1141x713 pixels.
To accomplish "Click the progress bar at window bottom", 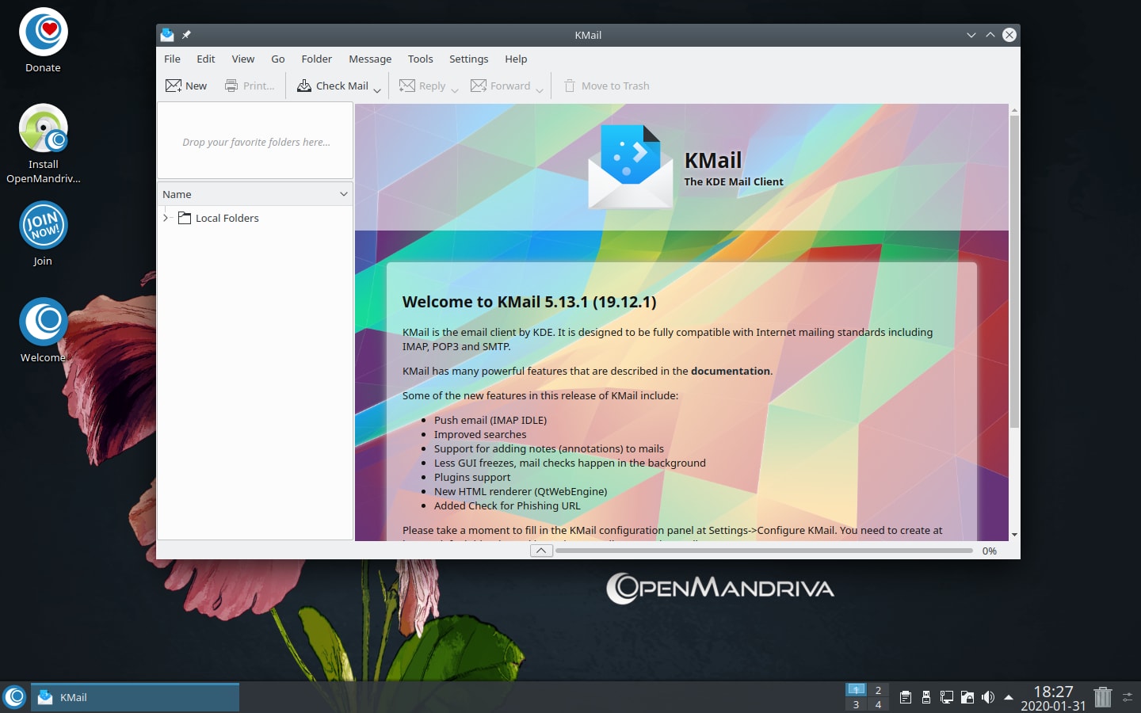I will pyautogui.click(x=764, y=551).
